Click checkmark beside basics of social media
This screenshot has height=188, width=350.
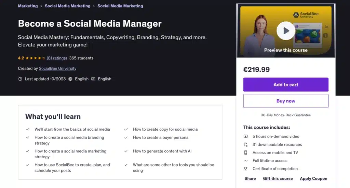[27, 129]
